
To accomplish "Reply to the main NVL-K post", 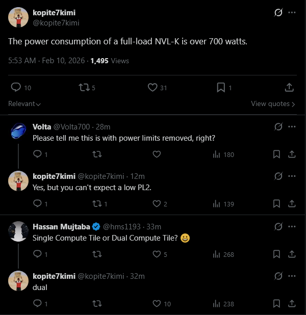I will coord(16,88).
